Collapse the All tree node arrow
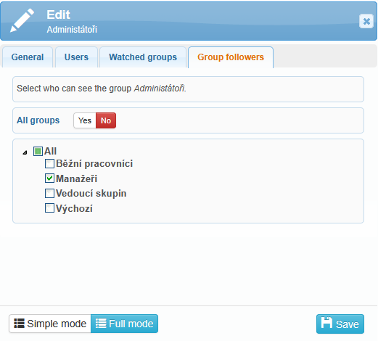The image size is (378, 341). click(x=25, y=152)
